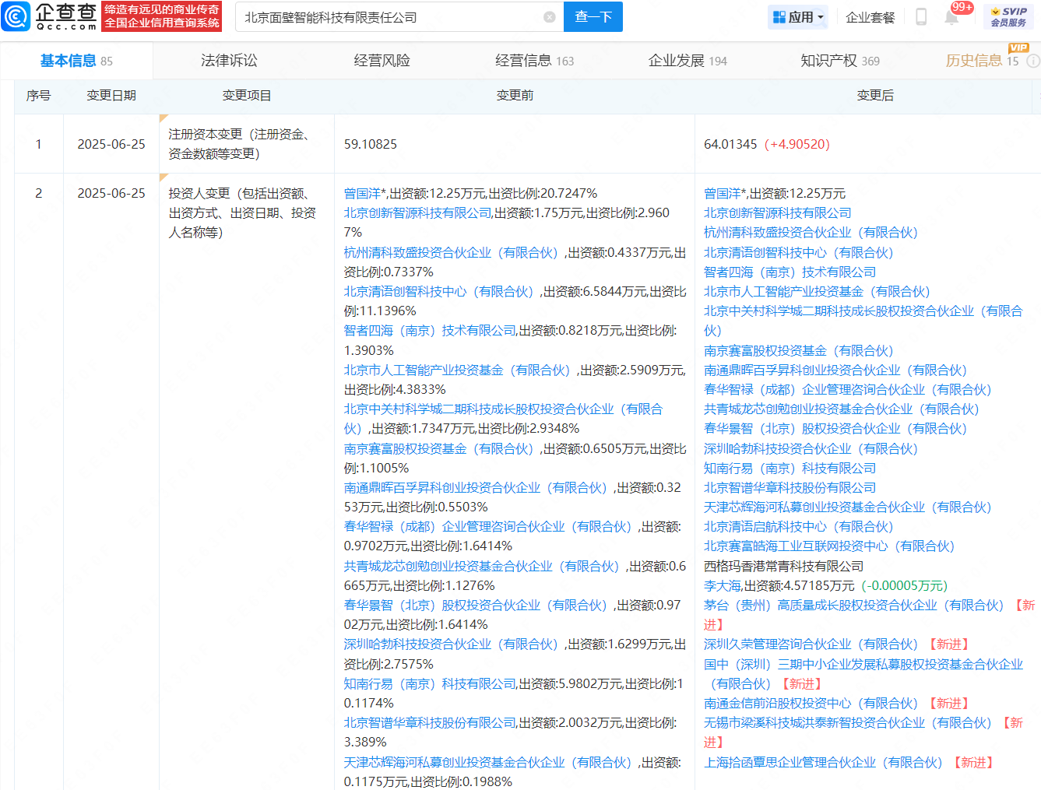Open 北京创新智源科技有限公司 in 变更前 column
Screen dimensions: 1041x790
(x=418, y=212)
